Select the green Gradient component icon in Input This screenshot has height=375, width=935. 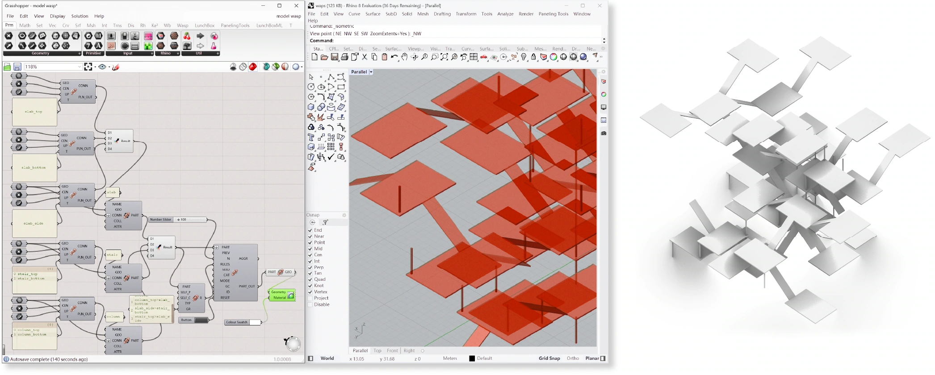[x=148, y=46]
